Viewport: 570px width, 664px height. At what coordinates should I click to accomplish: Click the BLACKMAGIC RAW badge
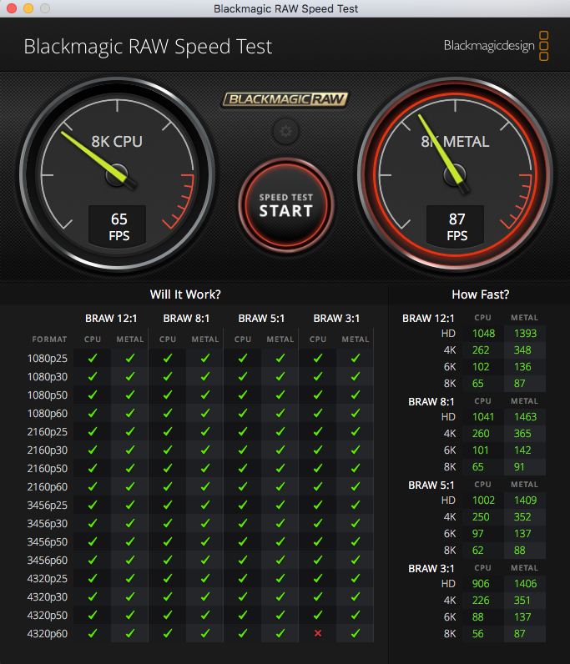285,99
